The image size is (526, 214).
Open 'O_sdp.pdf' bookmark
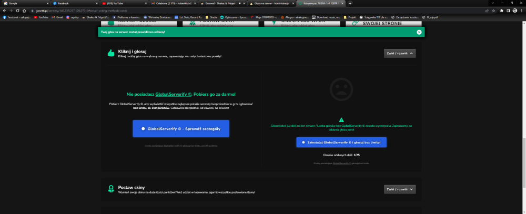430,17
